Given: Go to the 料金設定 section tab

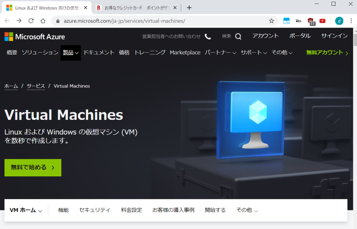Looking at the screenshot, I should 131,210.
